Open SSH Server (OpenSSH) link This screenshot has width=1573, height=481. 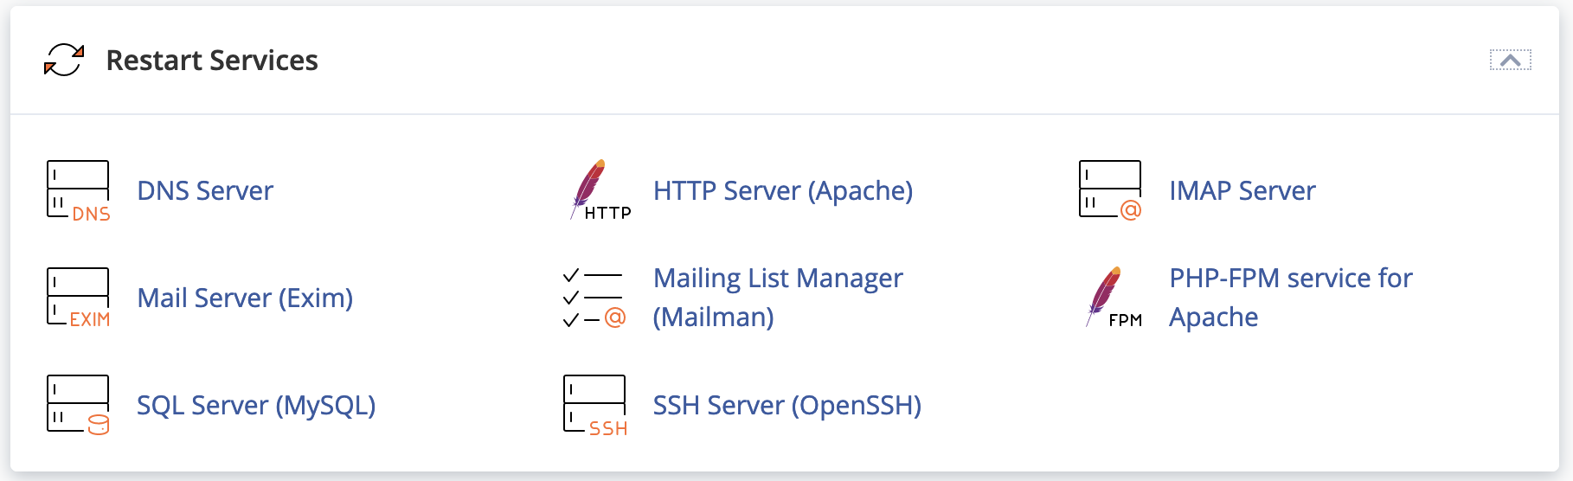[786, 405]
